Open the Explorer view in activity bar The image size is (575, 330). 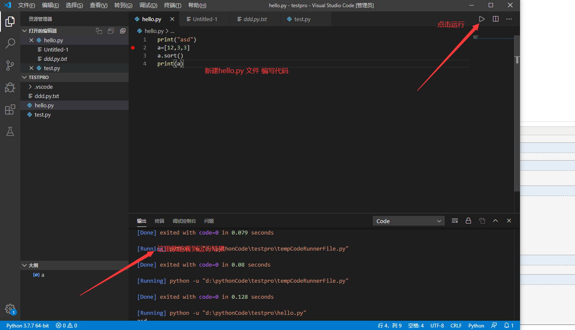(10, 21)
